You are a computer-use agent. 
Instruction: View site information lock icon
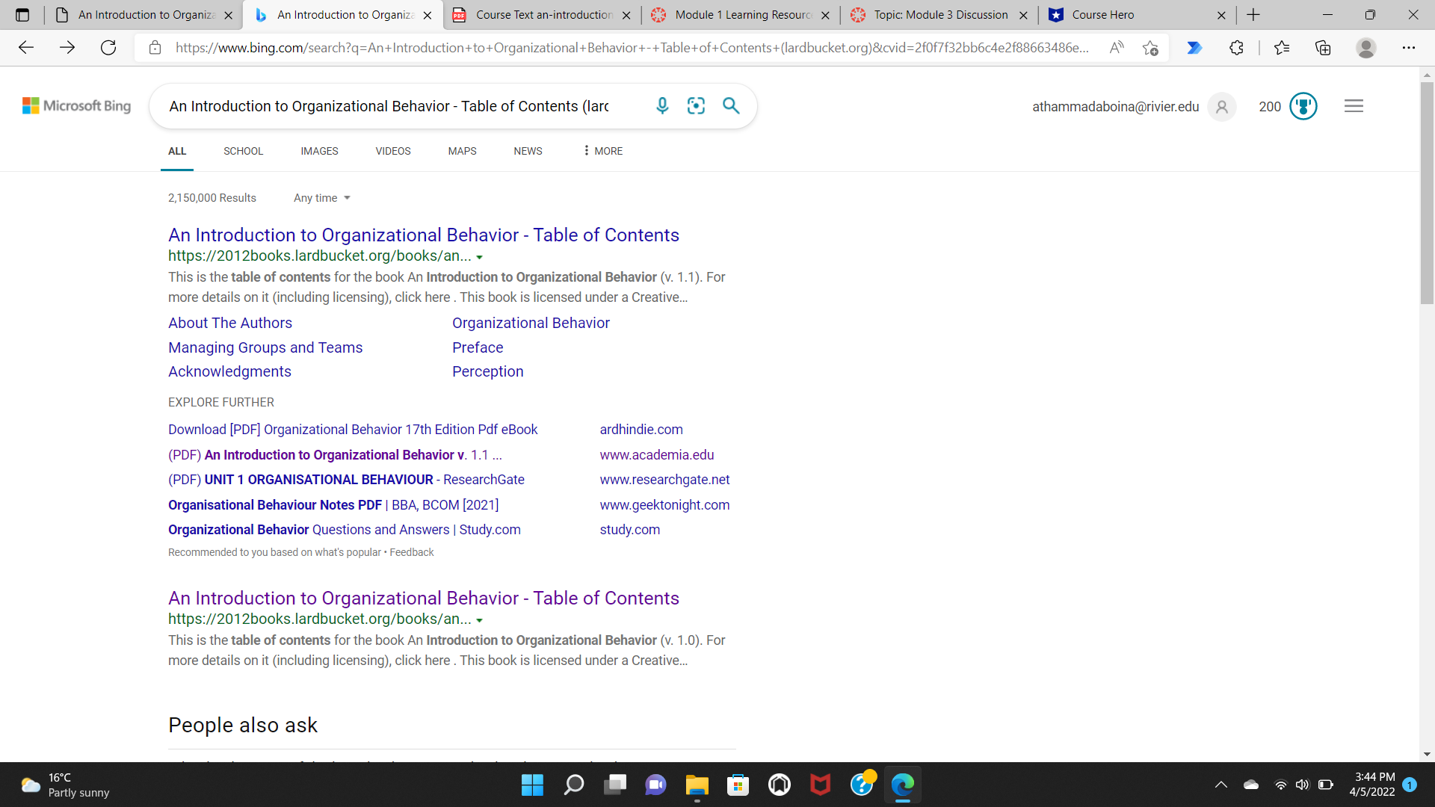point(155,48)
